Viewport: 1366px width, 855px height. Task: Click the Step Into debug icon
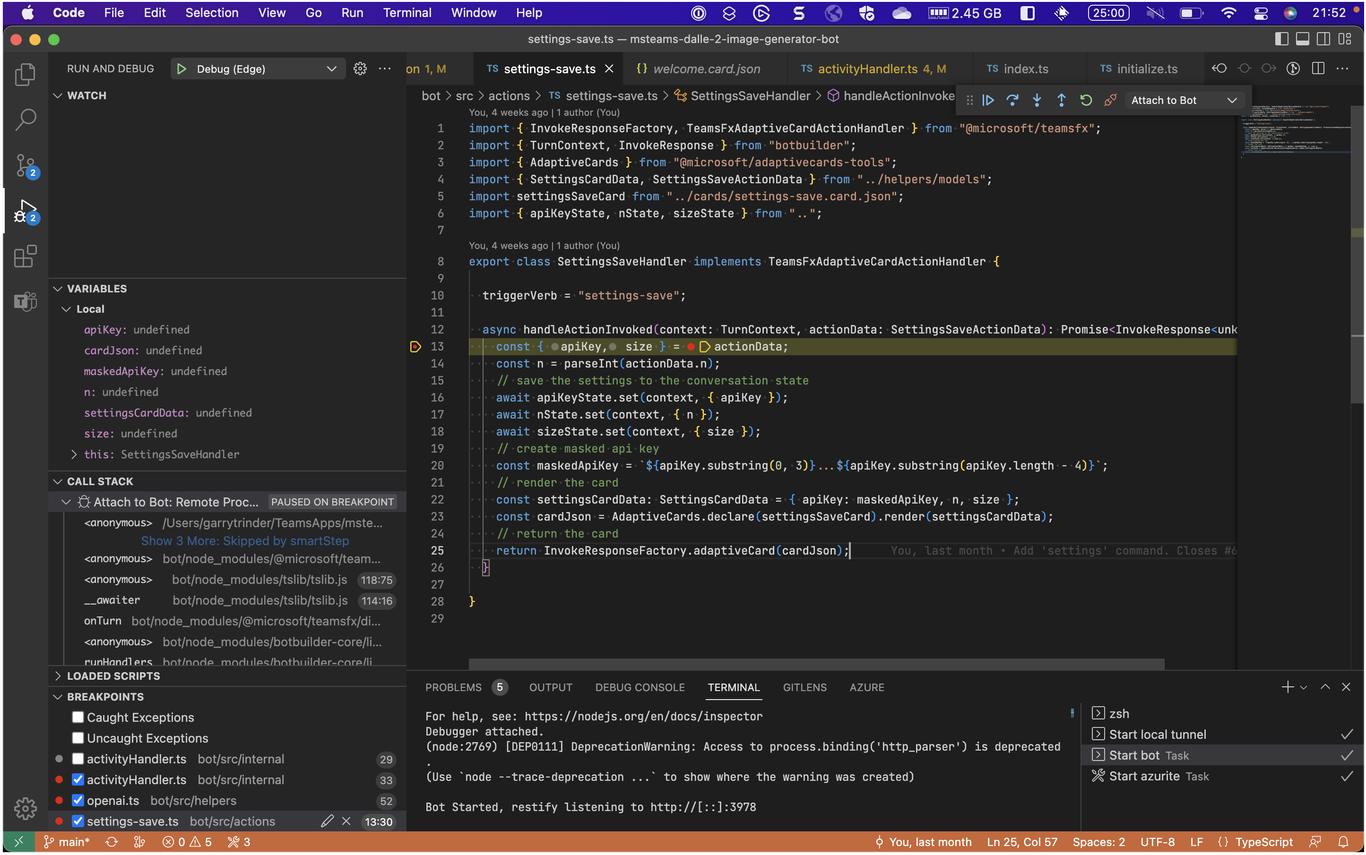1037,100
